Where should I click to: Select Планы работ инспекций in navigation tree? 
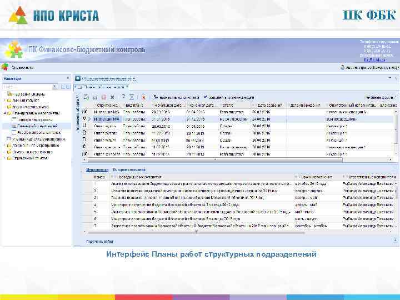tap(37, 126)
